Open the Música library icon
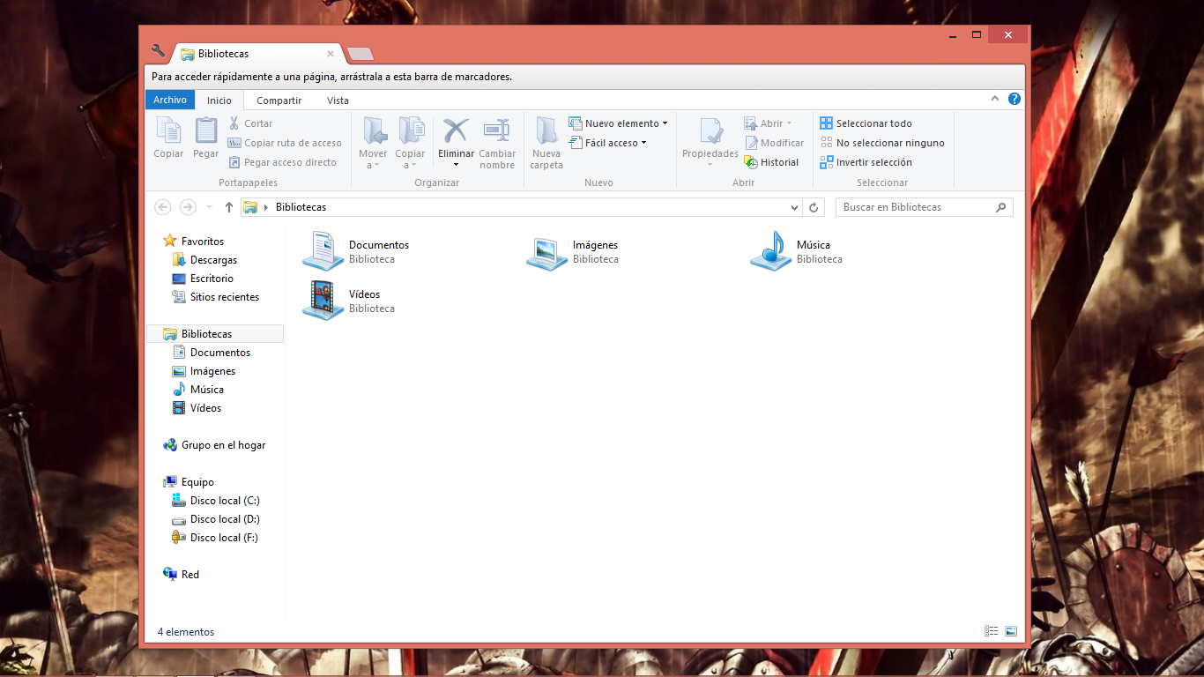 tap(770, 250)
